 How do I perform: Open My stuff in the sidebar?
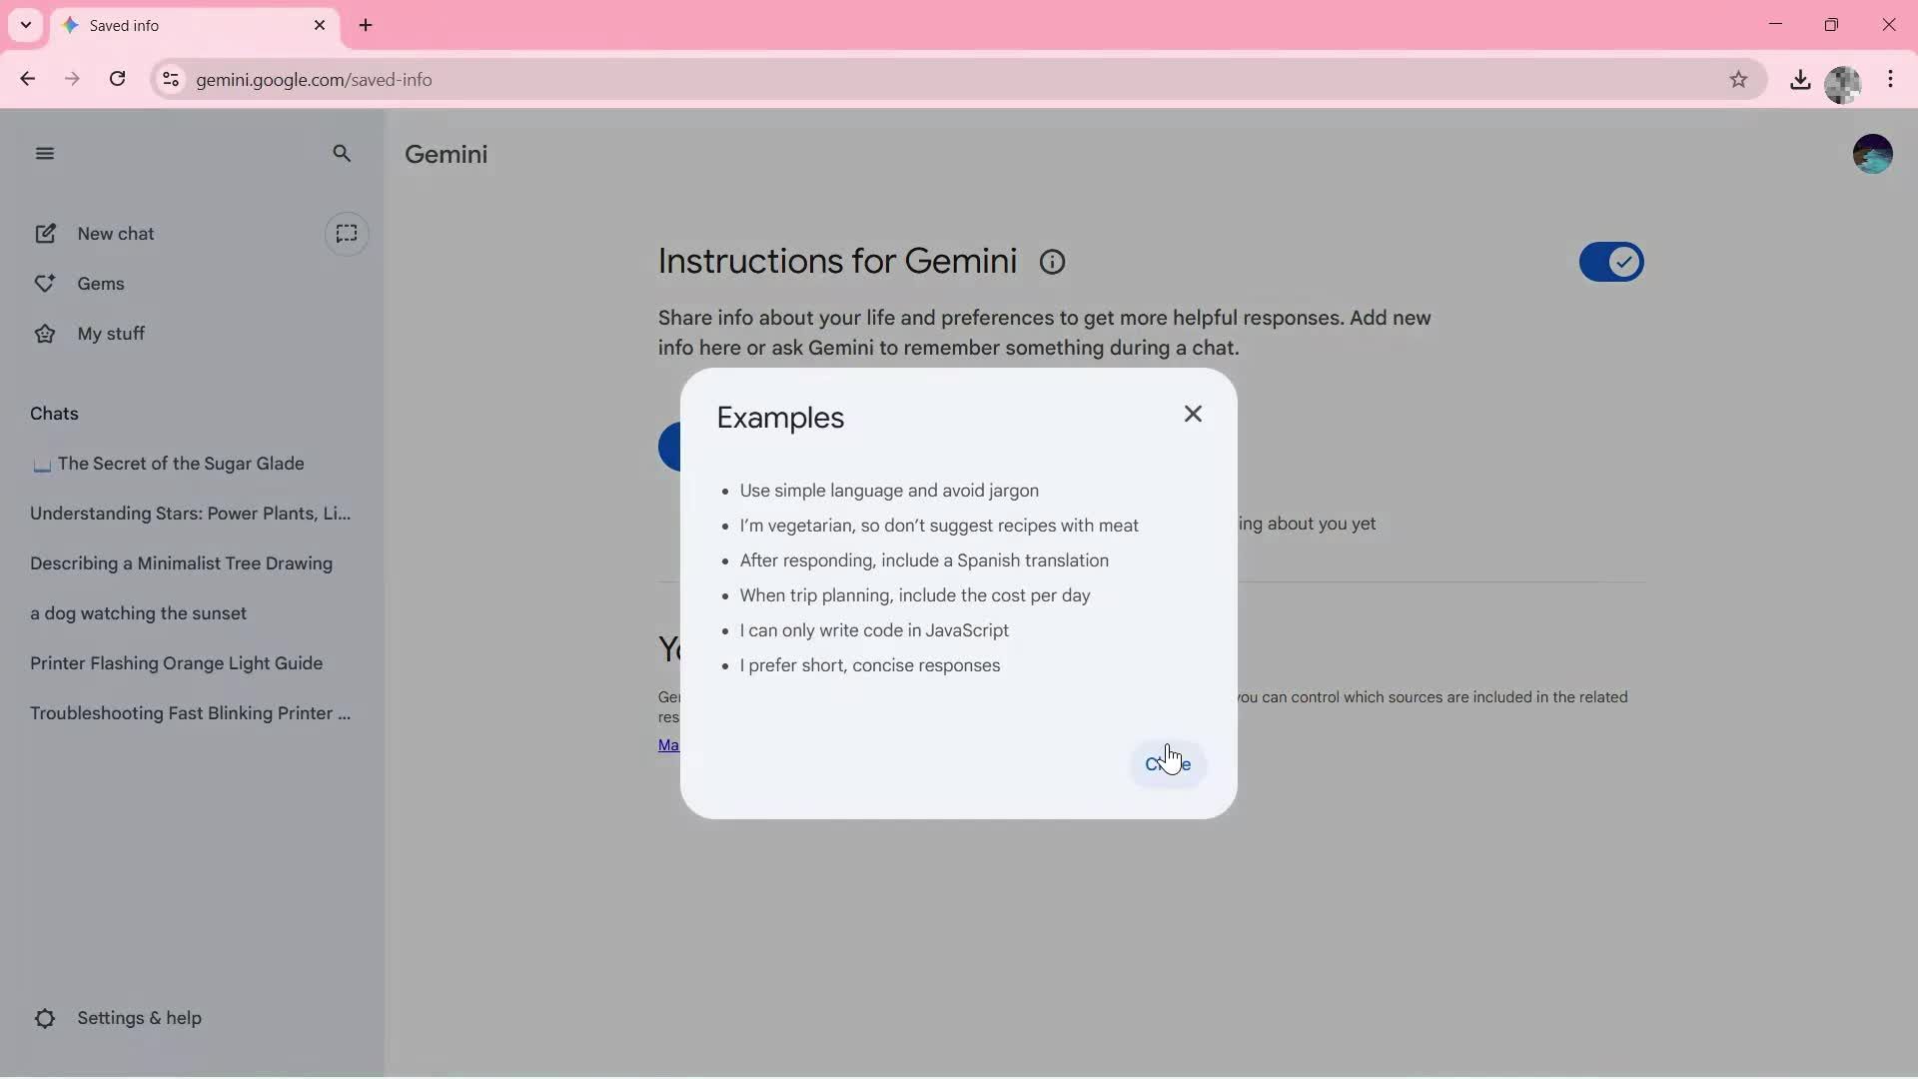111,333
